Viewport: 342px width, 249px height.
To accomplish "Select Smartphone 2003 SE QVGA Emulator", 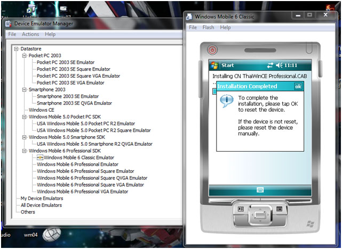I will pyautogui.click(x=74, y=103).
